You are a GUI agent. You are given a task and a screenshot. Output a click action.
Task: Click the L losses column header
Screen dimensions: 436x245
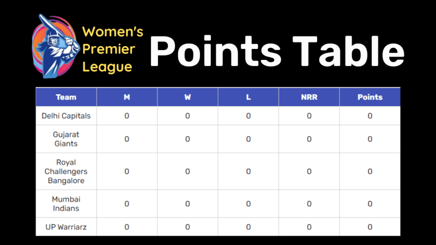249,97
